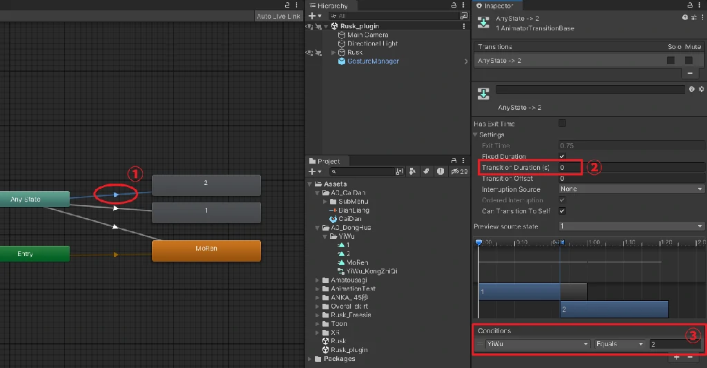Click the CaiDan asset icon
The height and width of the screenshot is (368, 707).
(333, 219)
